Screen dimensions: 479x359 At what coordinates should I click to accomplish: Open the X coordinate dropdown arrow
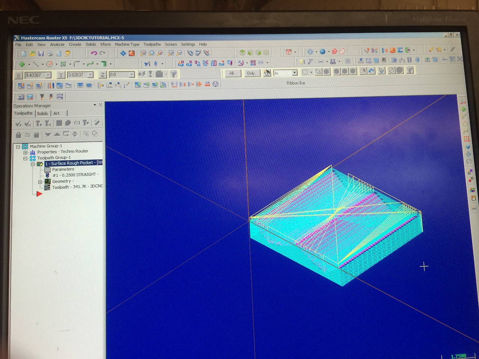pyautogui.click(x=48, y=75)
